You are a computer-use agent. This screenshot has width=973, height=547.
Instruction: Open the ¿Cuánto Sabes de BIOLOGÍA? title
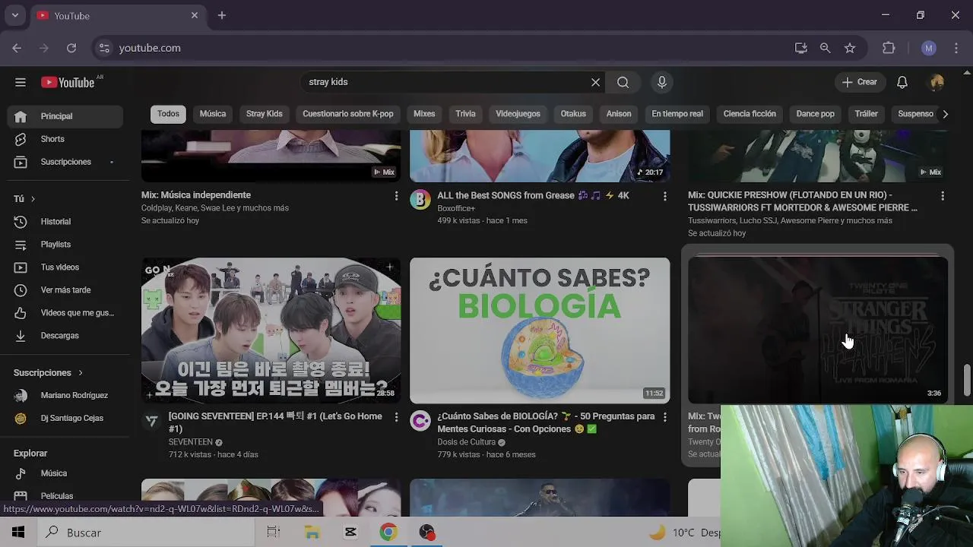coord(546,422)
